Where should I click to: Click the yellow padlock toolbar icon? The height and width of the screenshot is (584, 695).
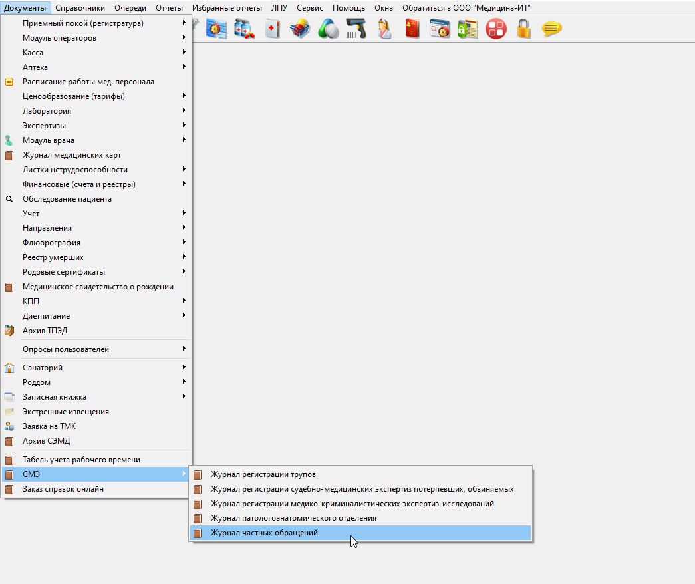tap(524, 29)
